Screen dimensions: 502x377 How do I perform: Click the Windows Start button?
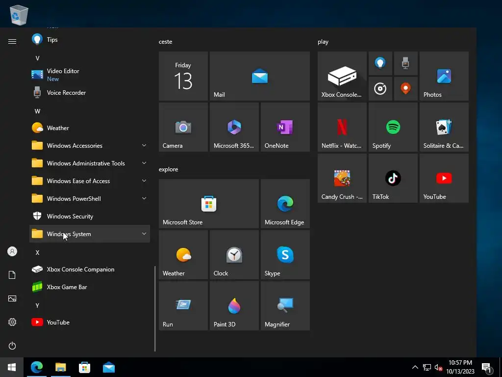click(12, 367)
